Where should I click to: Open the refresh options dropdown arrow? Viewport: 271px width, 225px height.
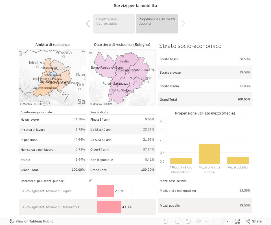(206, 221)
